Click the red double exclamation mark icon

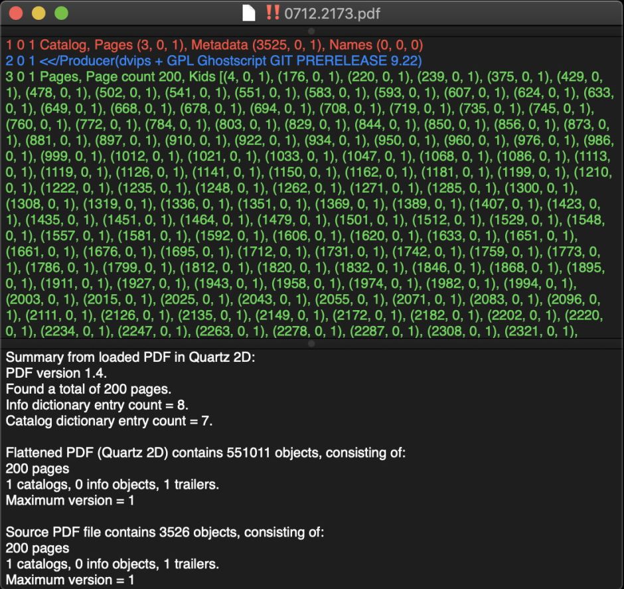[x=272, y=13]
